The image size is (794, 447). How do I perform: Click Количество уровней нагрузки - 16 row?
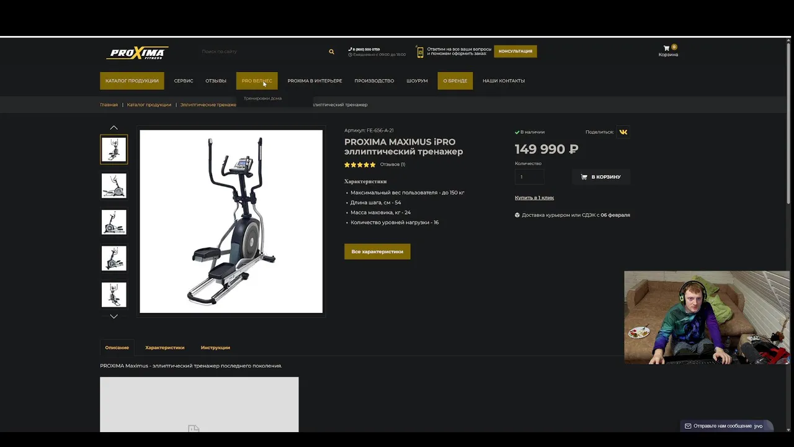click(395, 222)
